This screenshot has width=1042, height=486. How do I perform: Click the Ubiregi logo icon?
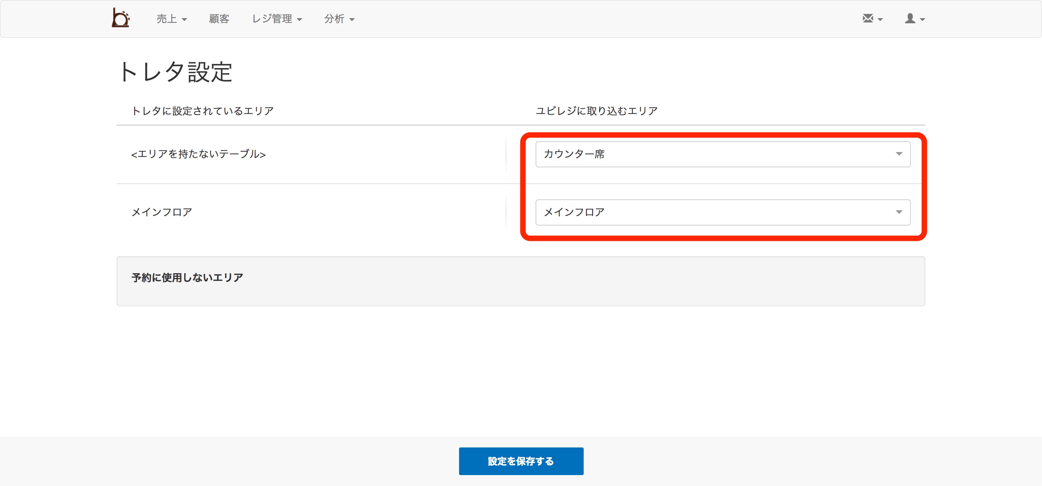(121, 18)
